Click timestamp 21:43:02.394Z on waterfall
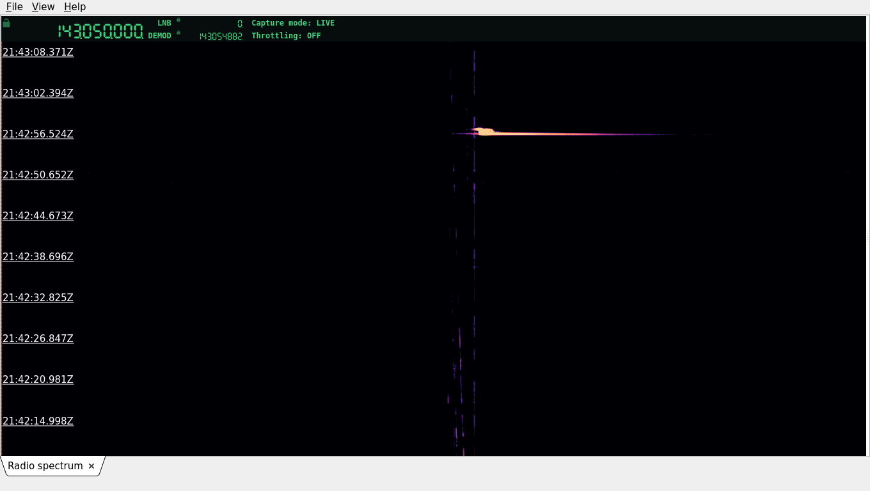The width and height of the screenshot is (870, 491). [x=38, y=93]
